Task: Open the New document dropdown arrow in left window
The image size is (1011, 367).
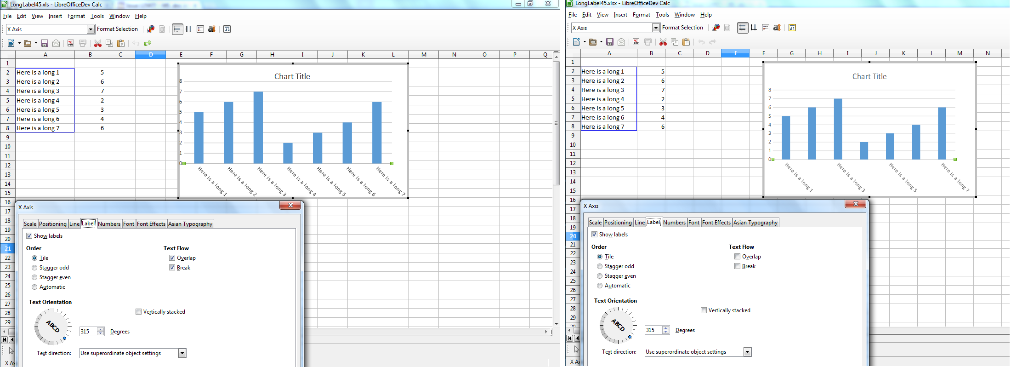Action: pyautogui.click(x=19, y=43)
